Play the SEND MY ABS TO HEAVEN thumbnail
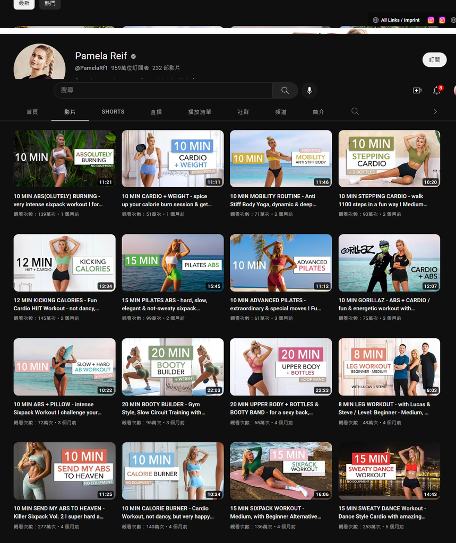The width and height of the screenshot is (456, 543). [65, 471]
